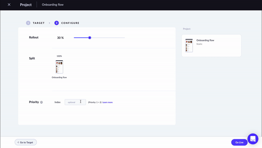Close the project editor with X icon

click(x=9, y=5)
